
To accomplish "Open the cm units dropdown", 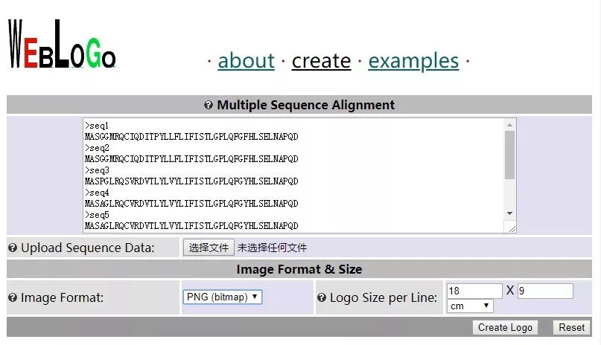I will (x=470, y=306).
